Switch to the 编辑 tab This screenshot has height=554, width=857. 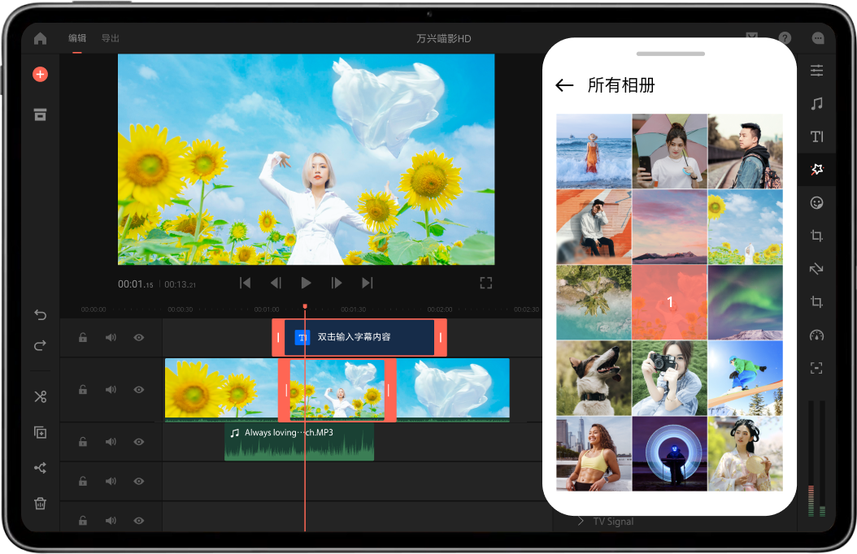point(77,37)
